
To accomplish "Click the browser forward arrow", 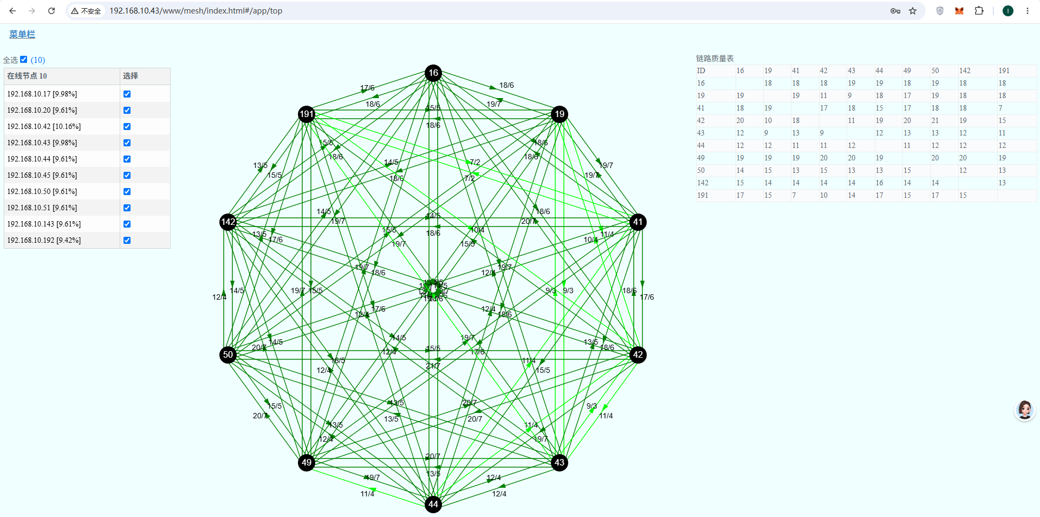I will [32, 11].
